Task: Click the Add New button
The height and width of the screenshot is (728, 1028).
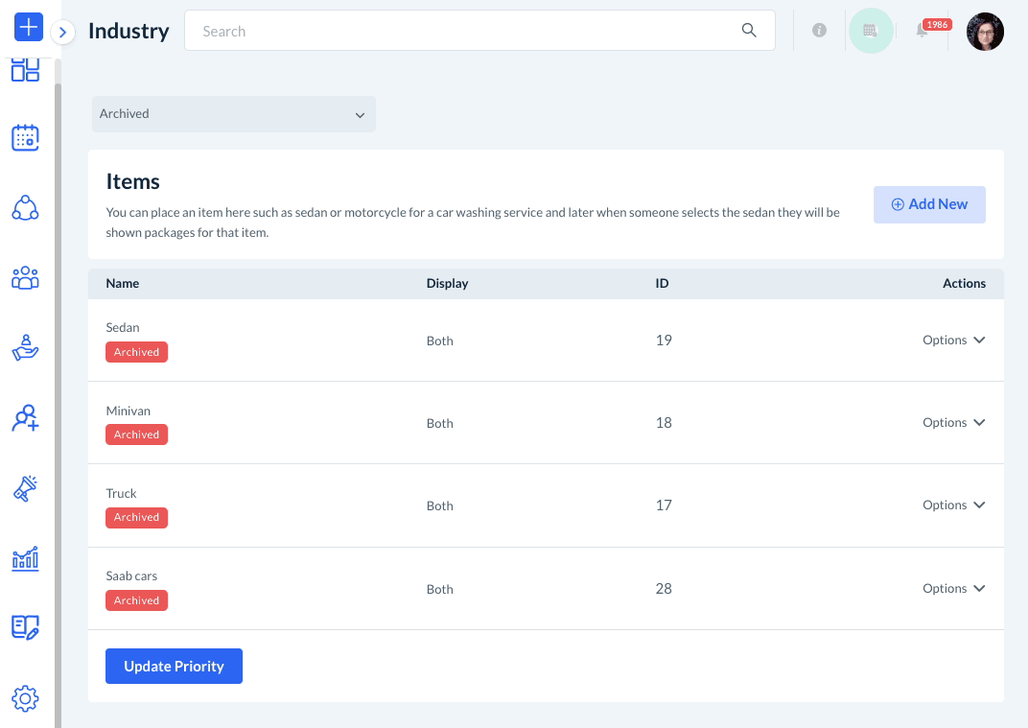Action: pyautogui.click(x=929, y=204)
